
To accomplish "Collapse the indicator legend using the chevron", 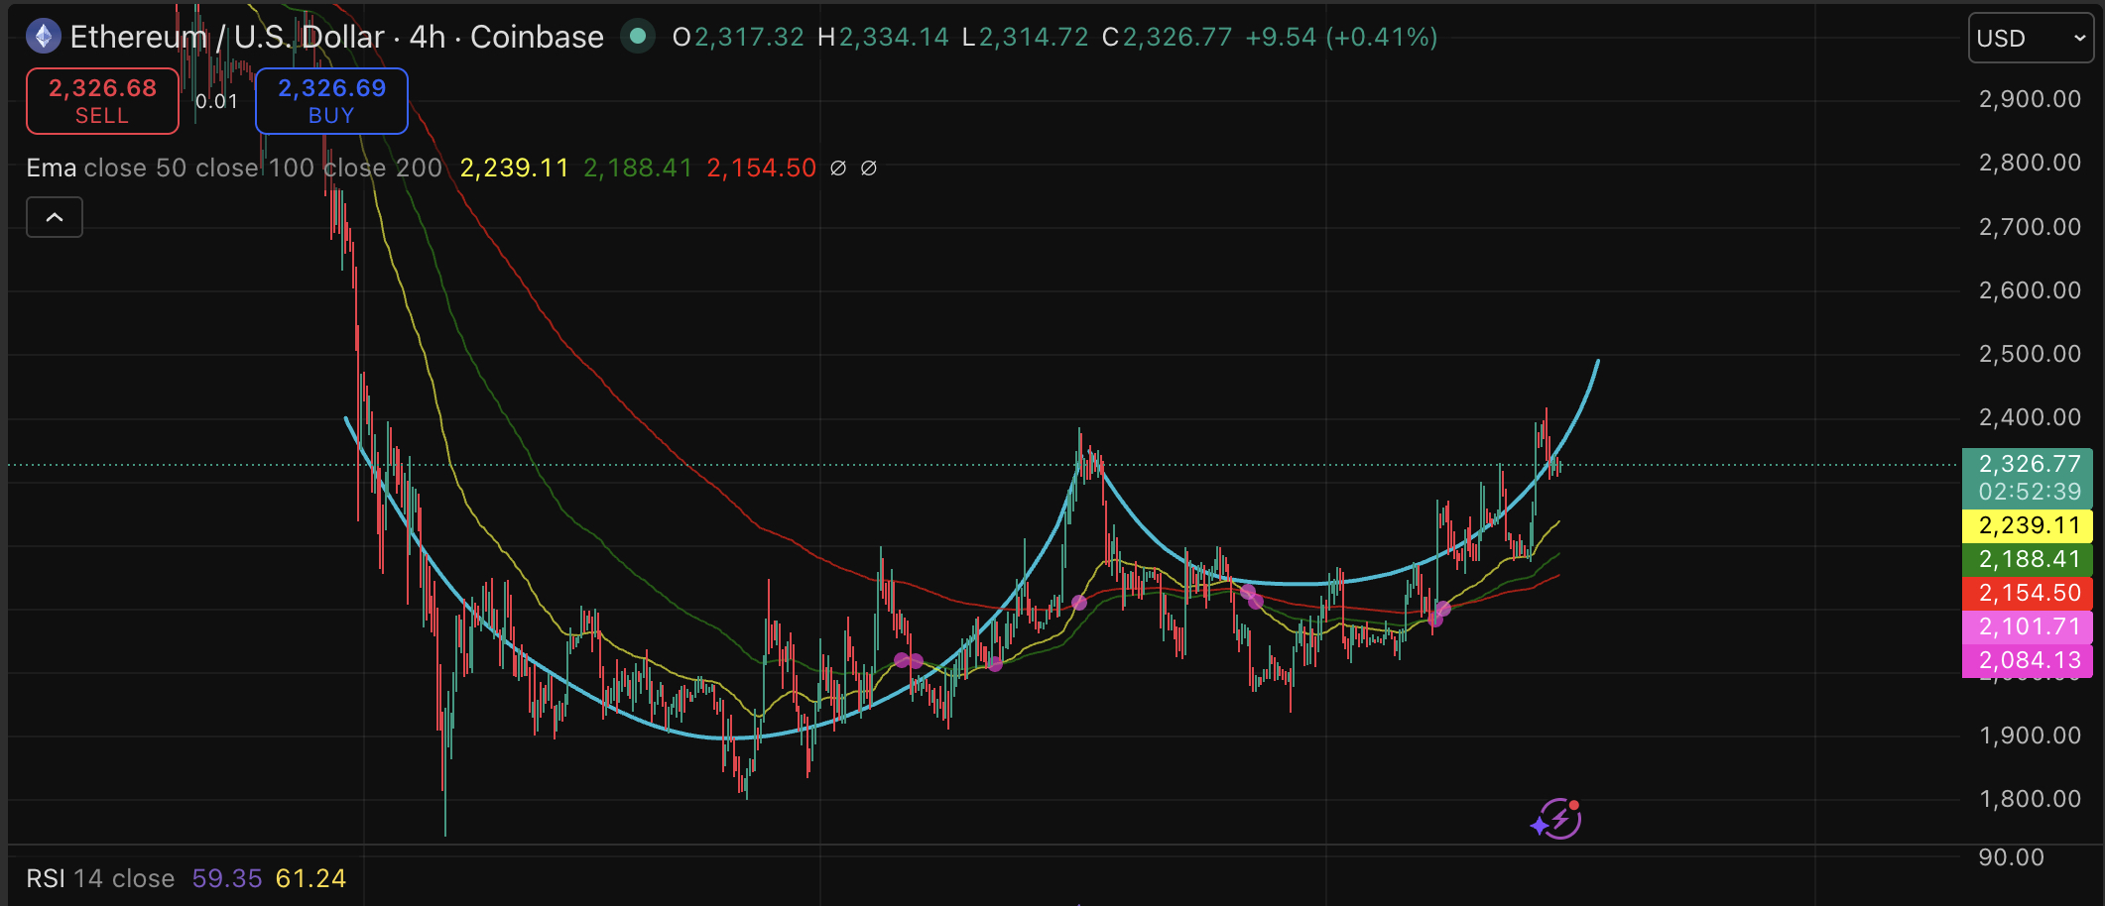I will pos(54,216).
